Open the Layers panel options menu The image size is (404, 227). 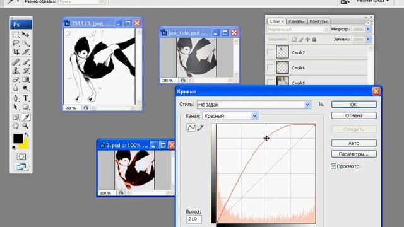371,23
